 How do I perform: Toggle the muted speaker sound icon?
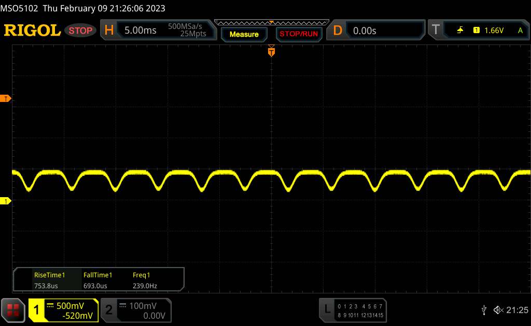[498, 309]
